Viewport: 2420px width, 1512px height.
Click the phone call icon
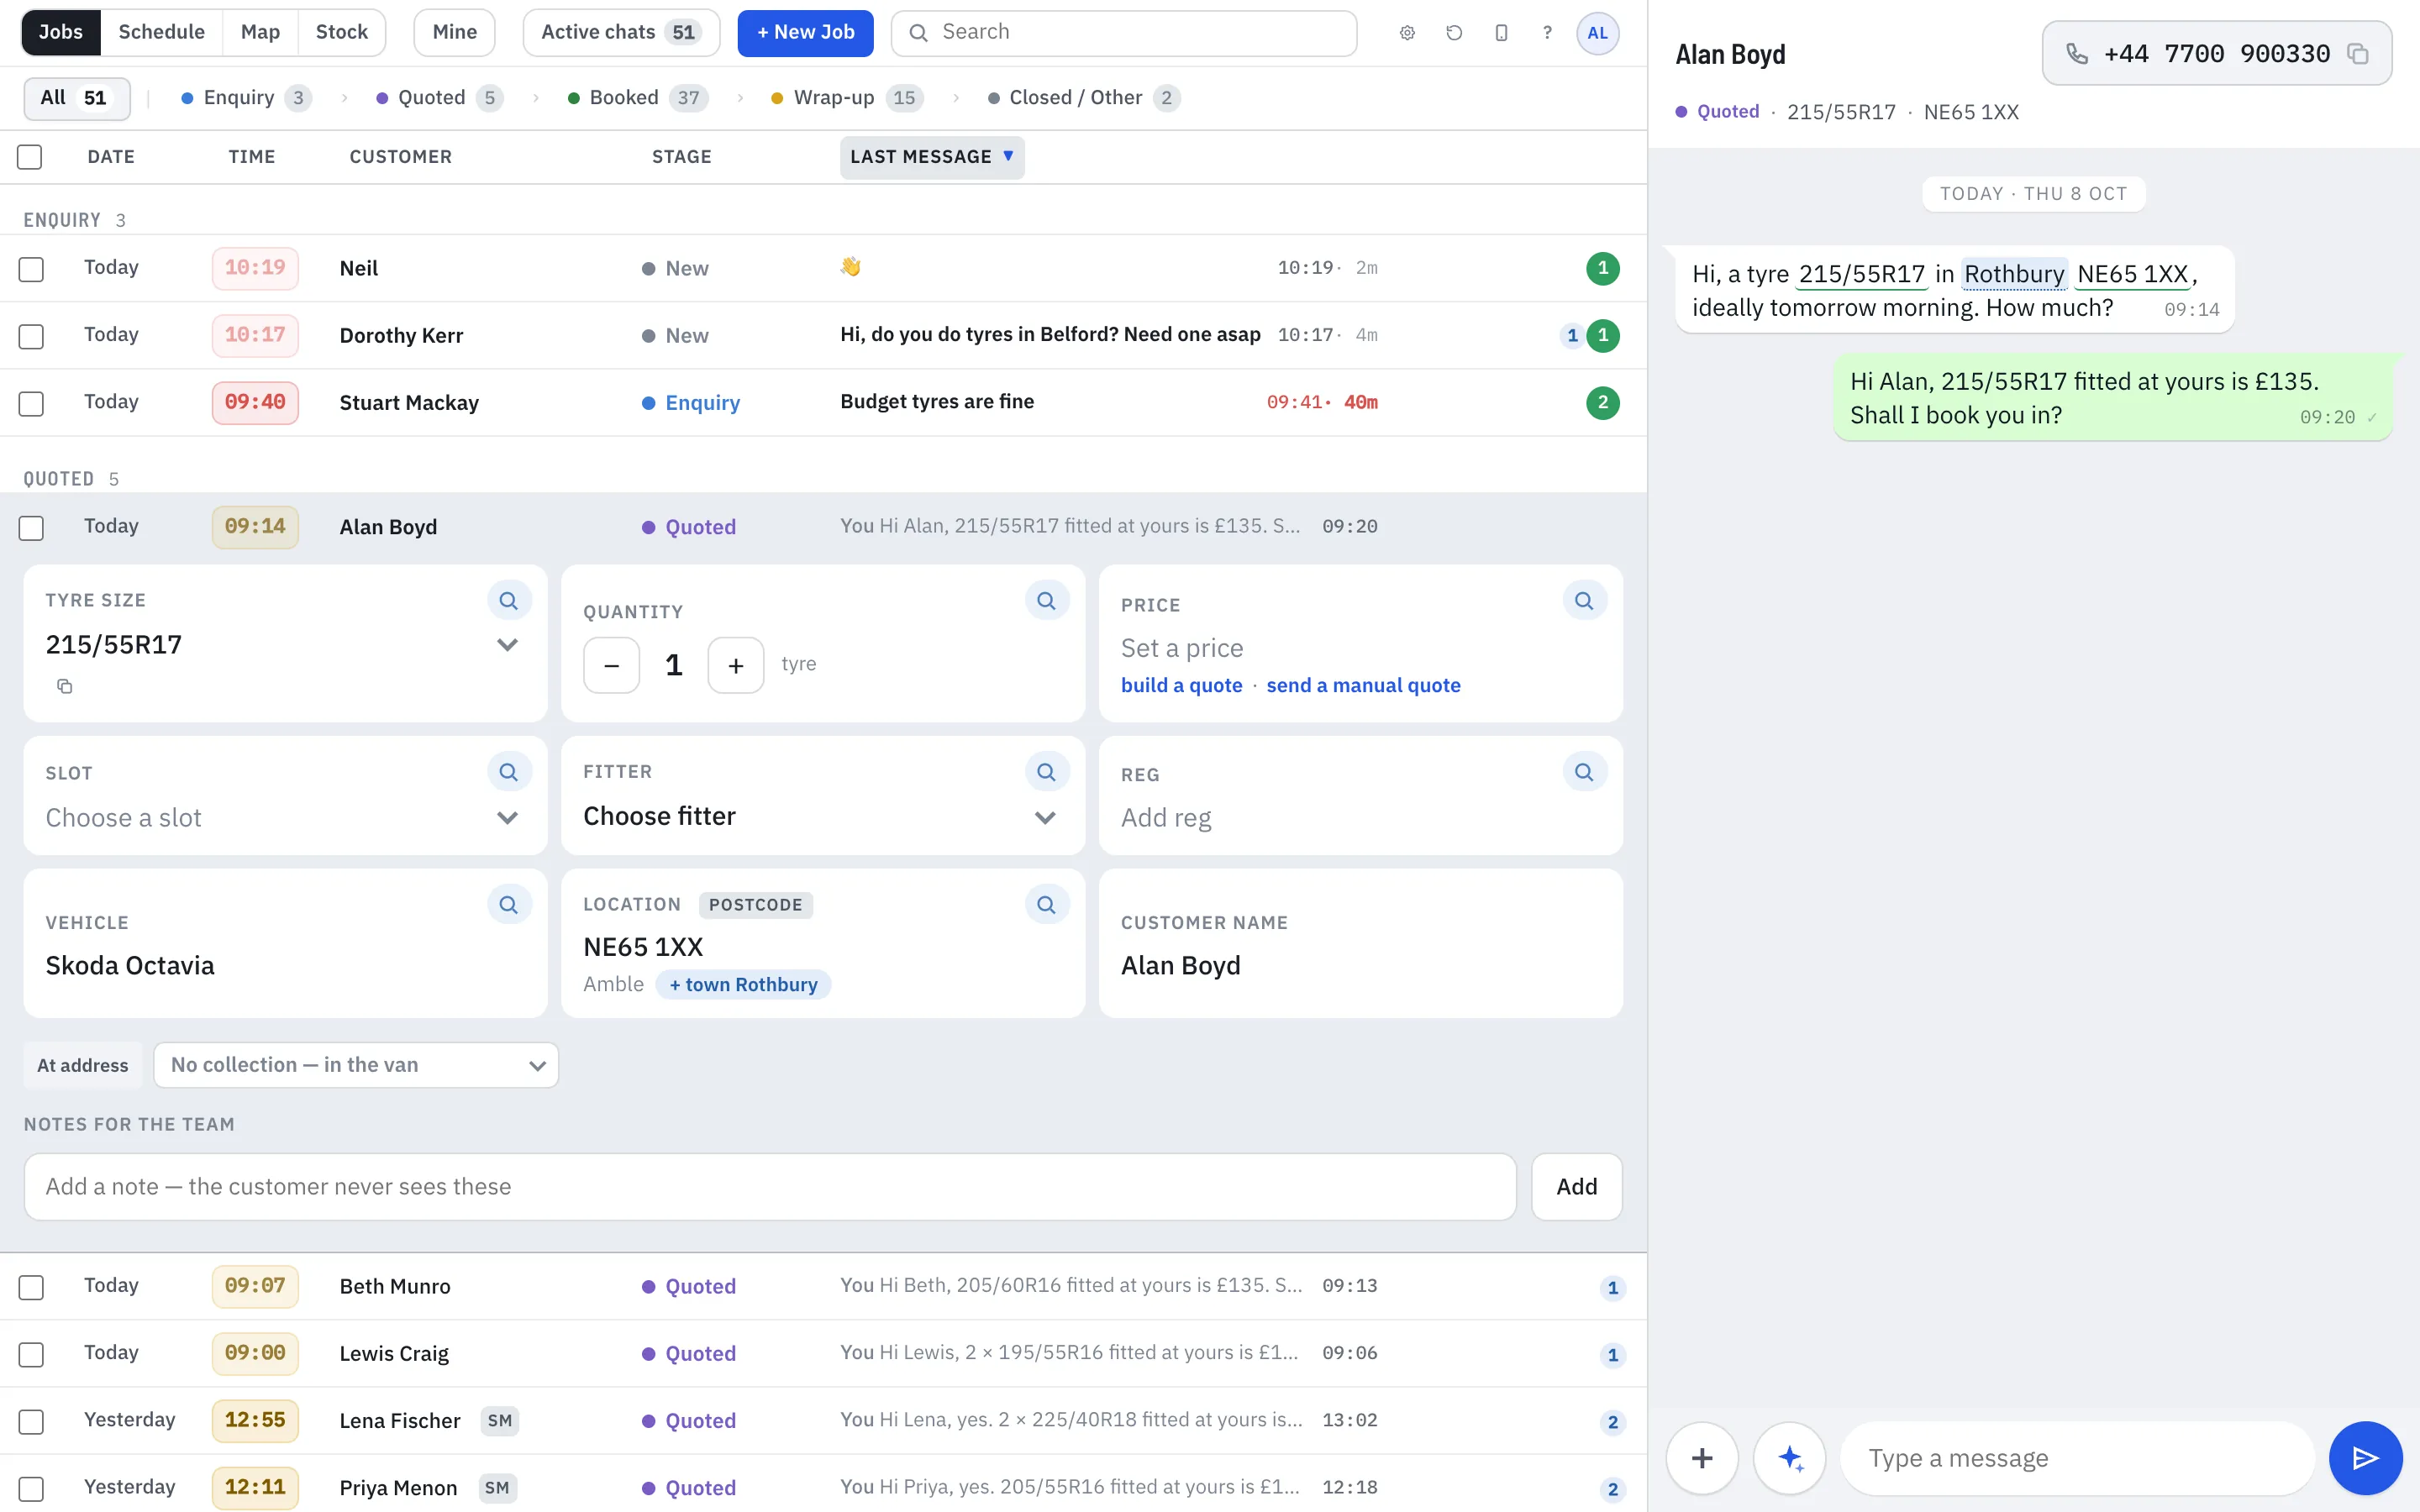[2077, 54]
